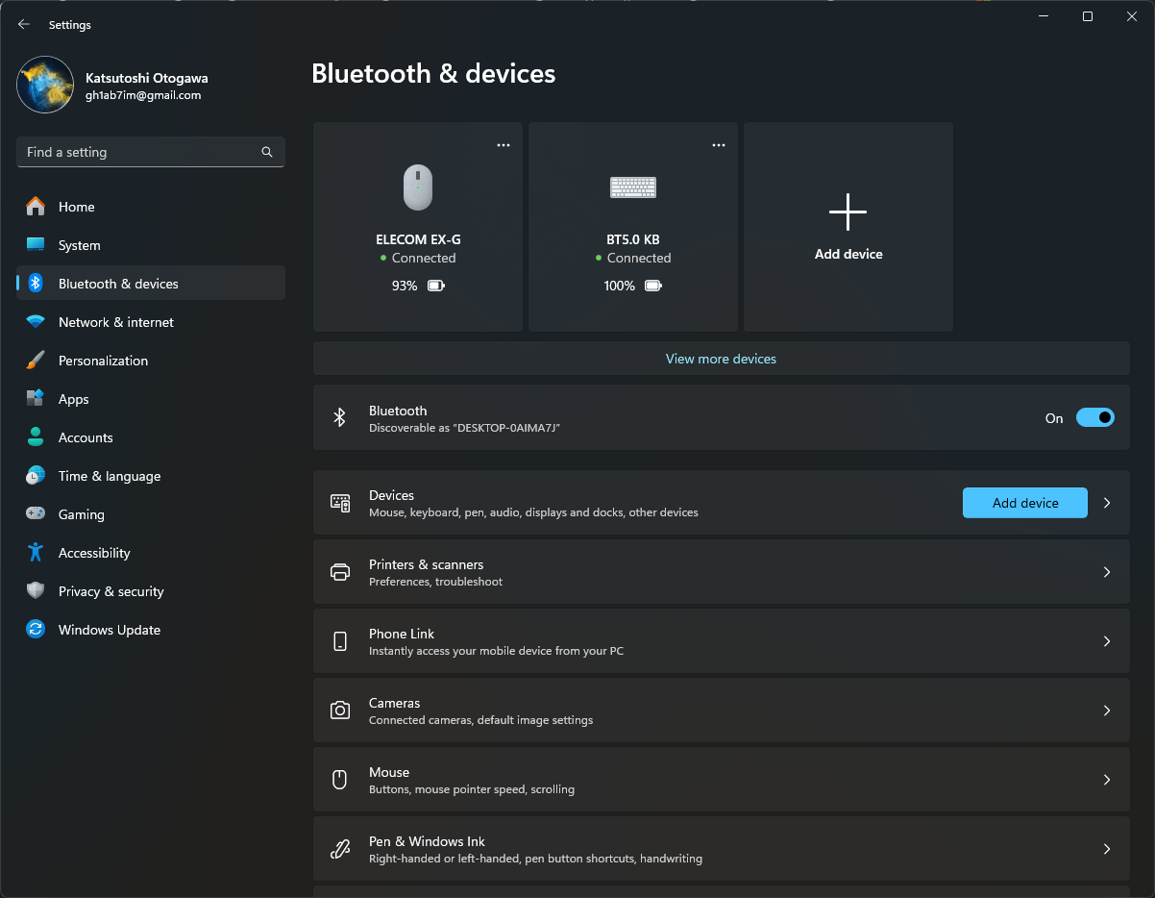Click the BT5.0 KB keyboard image
This screenshot has height=898, width=1155.
(x=633, y=187)
